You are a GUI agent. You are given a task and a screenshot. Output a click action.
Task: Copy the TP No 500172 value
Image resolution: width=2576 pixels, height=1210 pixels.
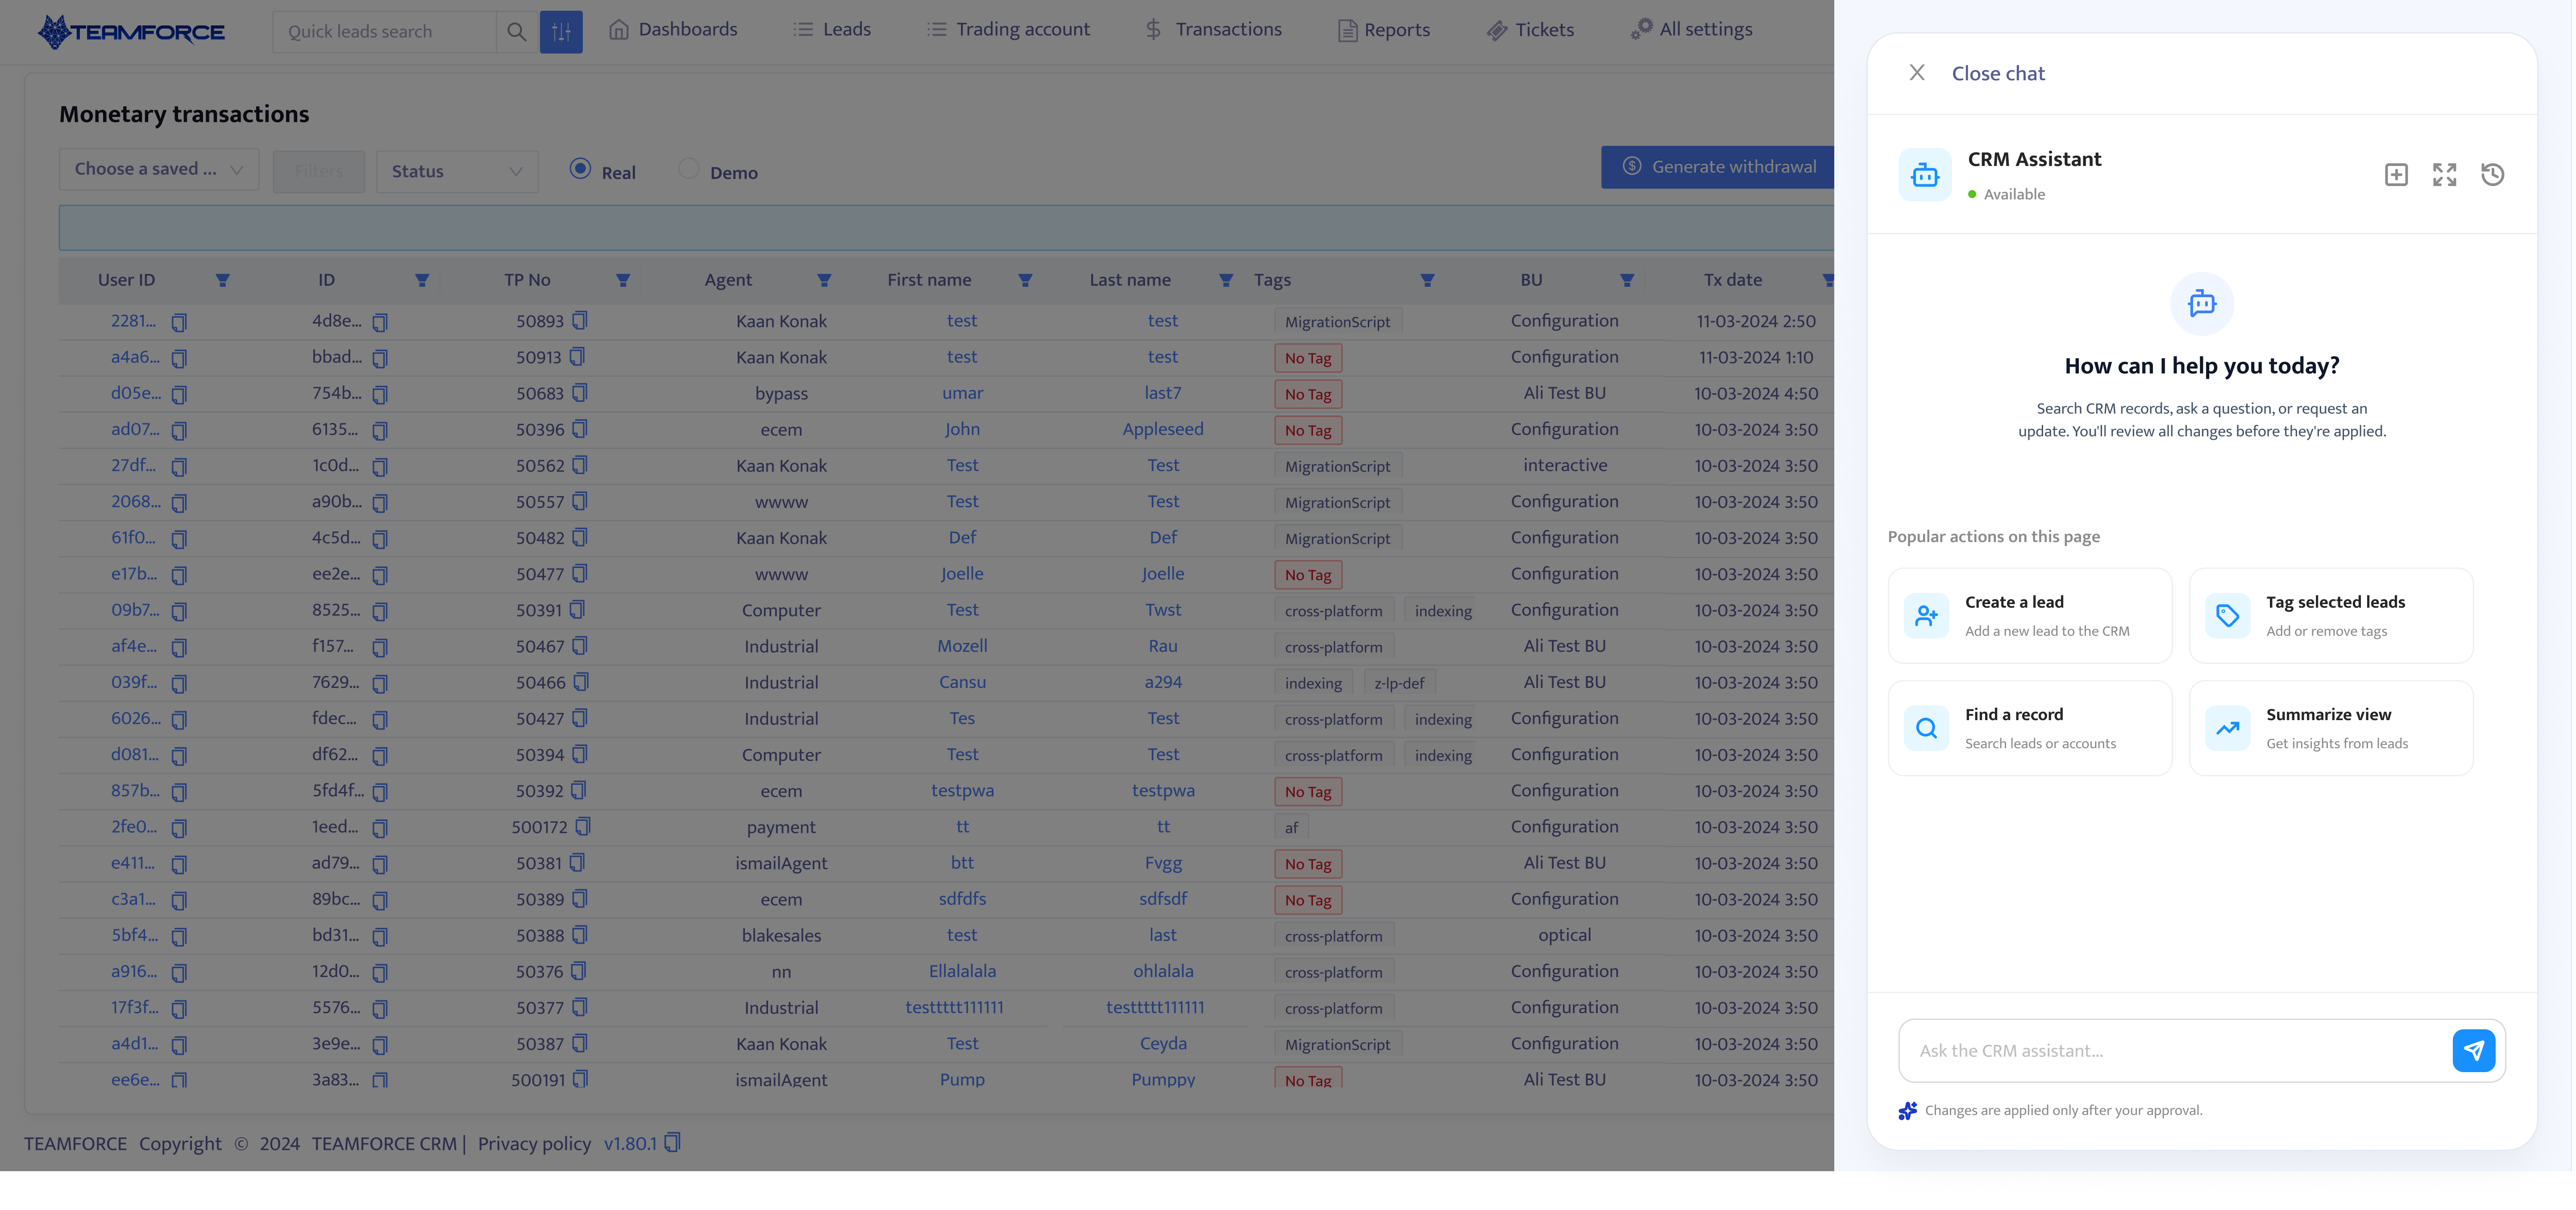tap(583, 827)
